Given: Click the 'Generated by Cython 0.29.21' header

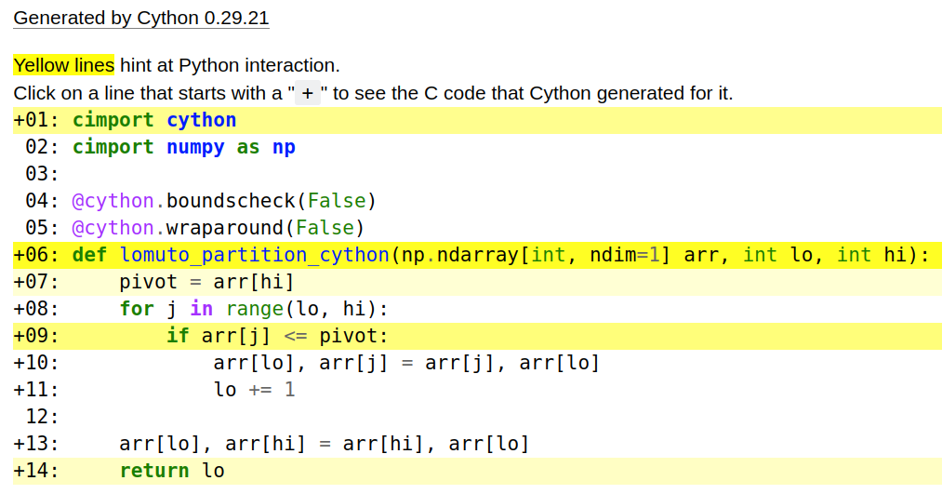Looking at the screenshot, I should (x=141, y=18).
